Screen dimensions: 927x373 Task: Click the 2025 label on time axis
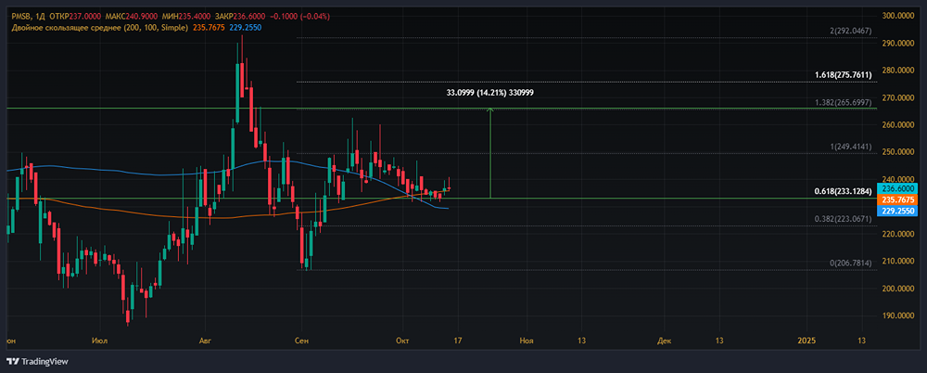click(x=806, y=341)
